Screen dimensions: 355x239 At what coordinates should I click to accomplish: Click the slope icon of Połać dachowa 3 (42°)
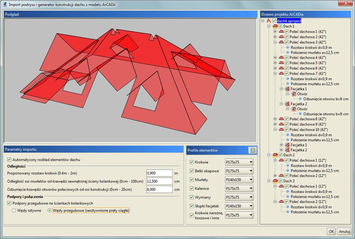(x=282, y=42)
